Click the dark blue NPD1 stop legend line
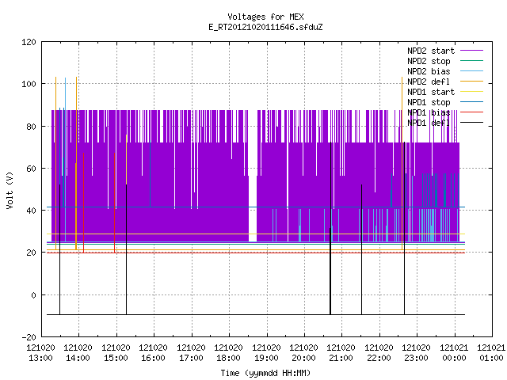This screenshot has width=507, height=380. coord(471,102)
